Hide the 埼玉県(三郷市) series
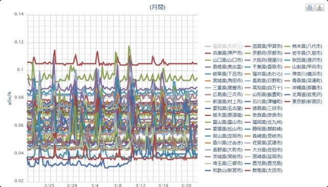 223,163
